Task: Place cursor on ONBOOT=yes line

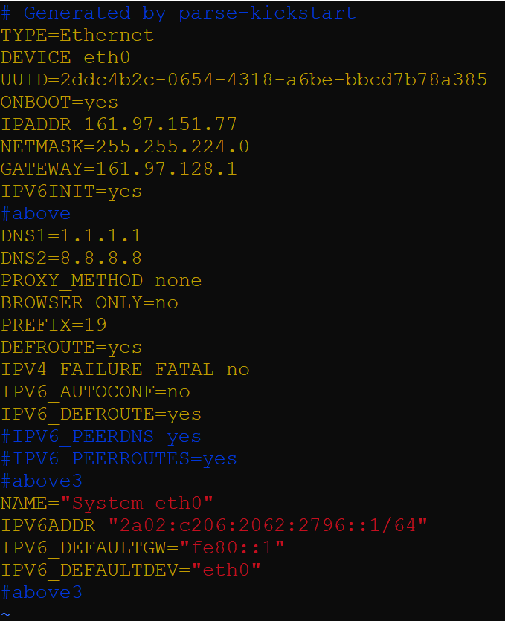Action: pos(59,103)
